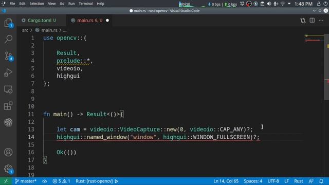The height and width of the screenshot is (185, 329).
Task: Click 'WINDOW_FULLSCREEN' on line 14
Action: click(222, 137)
